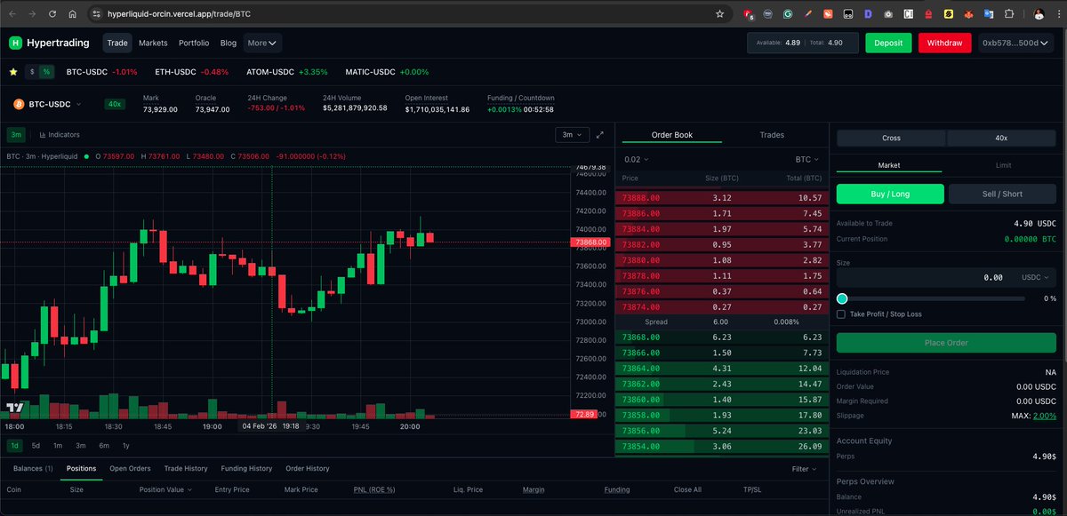
Task: Open the Funding History tab
Action: [x=247, y=468]
